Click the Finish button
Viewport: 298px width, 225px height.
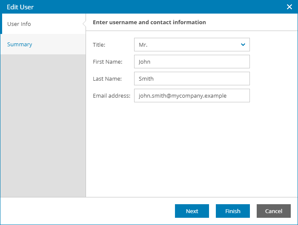tap(233, 211)
